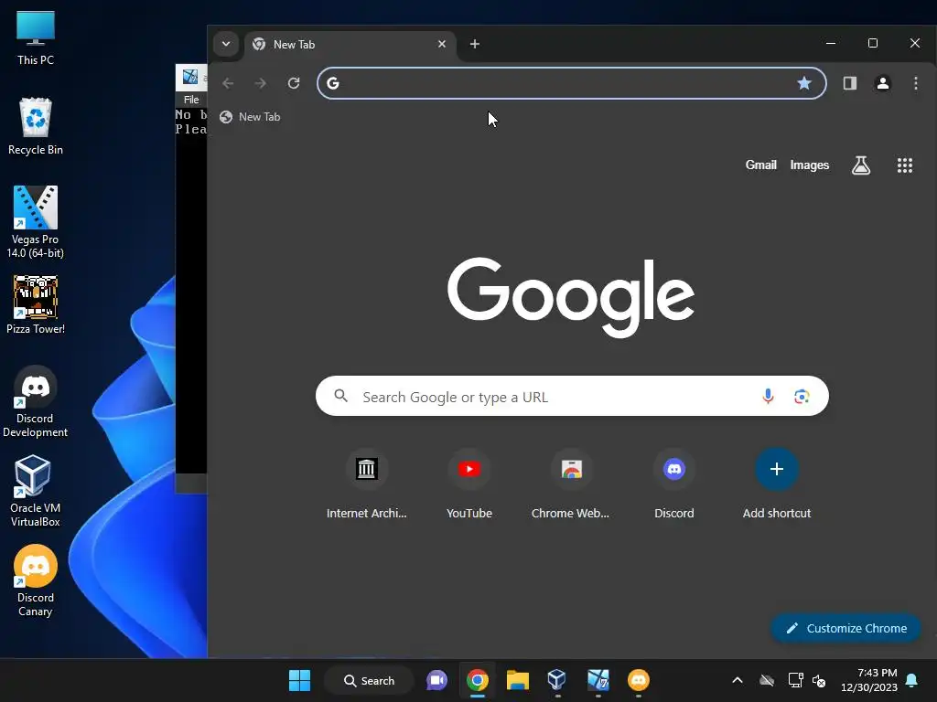This screenshot has width=937, height=702.
Task: Click the Search Google or type a URL box
Action: pos(572,397)
